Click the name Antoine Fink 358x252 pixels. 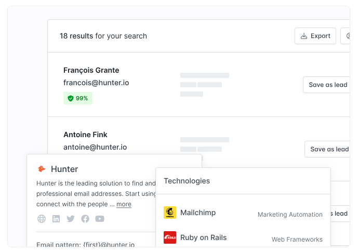point(85,135)
